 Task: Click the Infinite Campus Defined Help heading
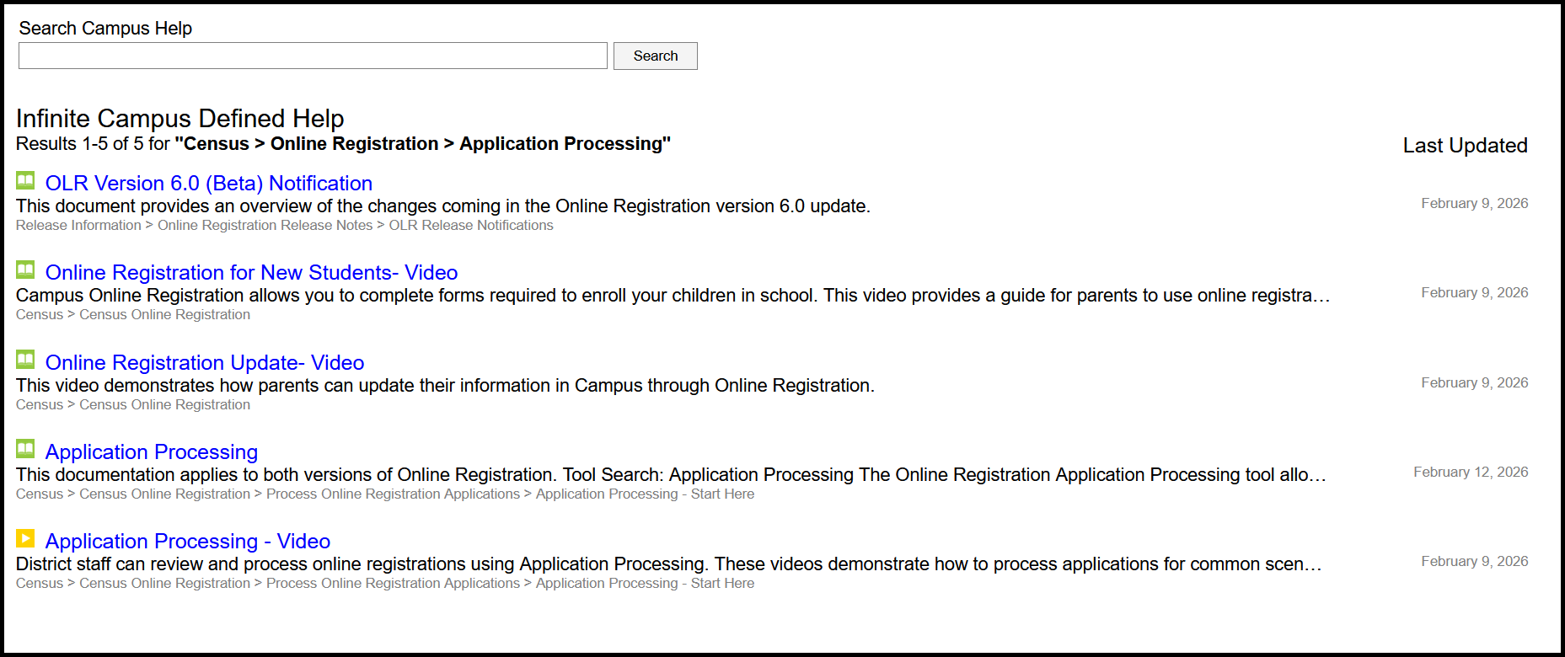pyautogui.click(x=180, y=118)
